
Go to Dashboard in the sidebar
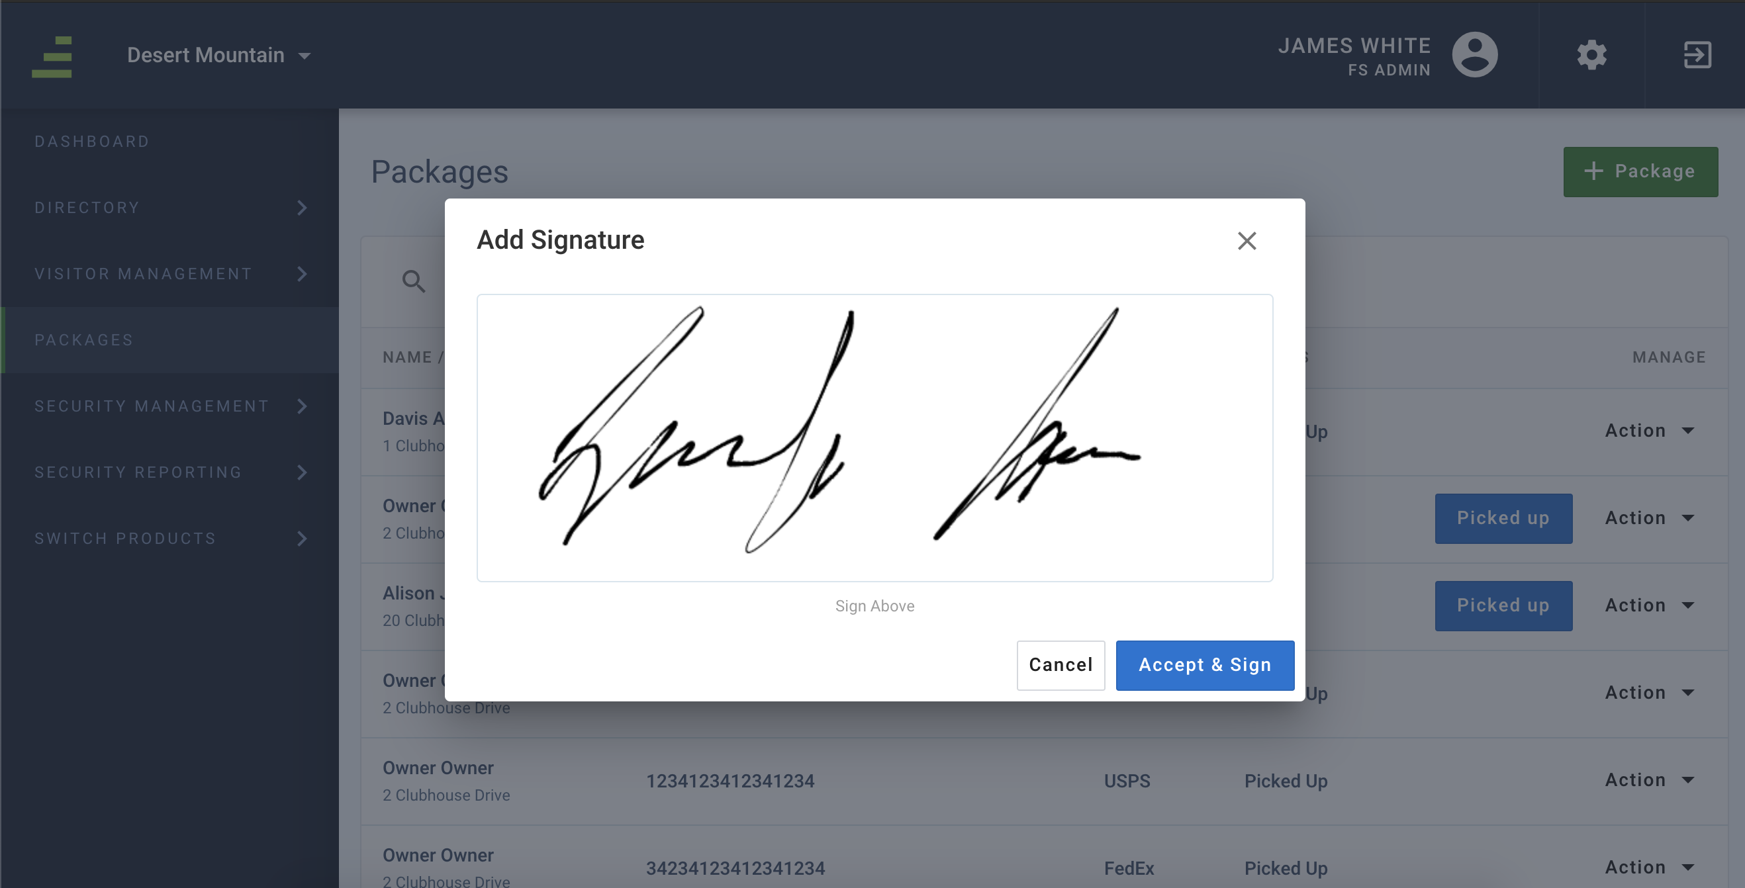pyautogui.click(x=92, y=142)
